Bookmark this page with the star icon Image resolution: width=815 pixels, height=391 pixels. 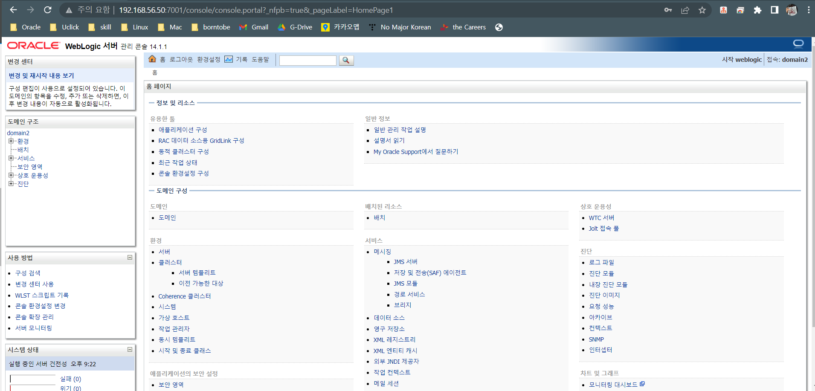[702, 10]
